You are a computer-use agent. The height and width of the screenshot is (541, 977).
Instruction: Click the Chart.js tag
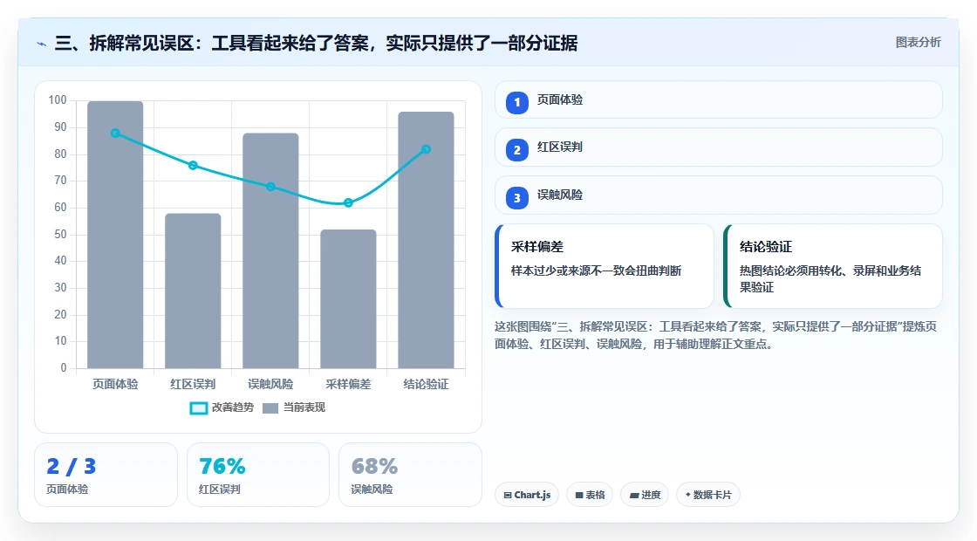coord(527,495)
